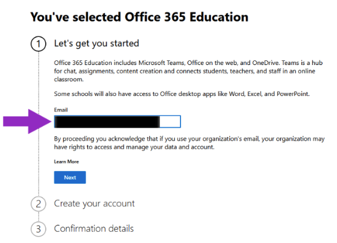Click the sentence about Office desktop apps

click(182, 94)
